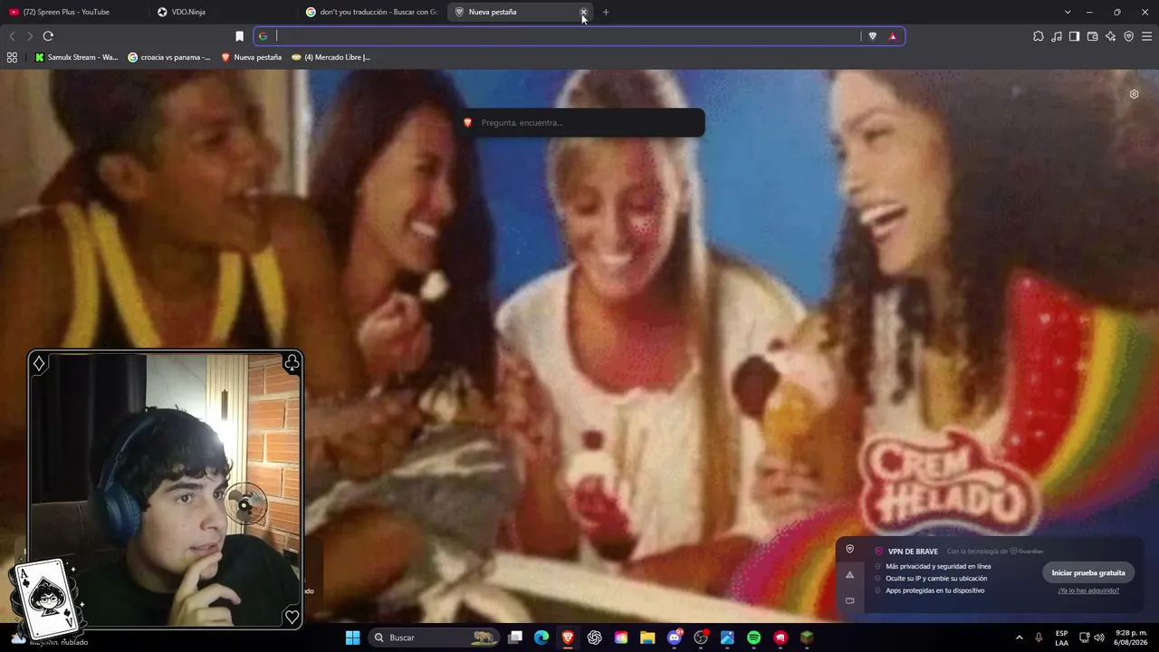The image size is (1159, 652).
Task: Open Minecraft from the taskbar
Action: (807, 638)
